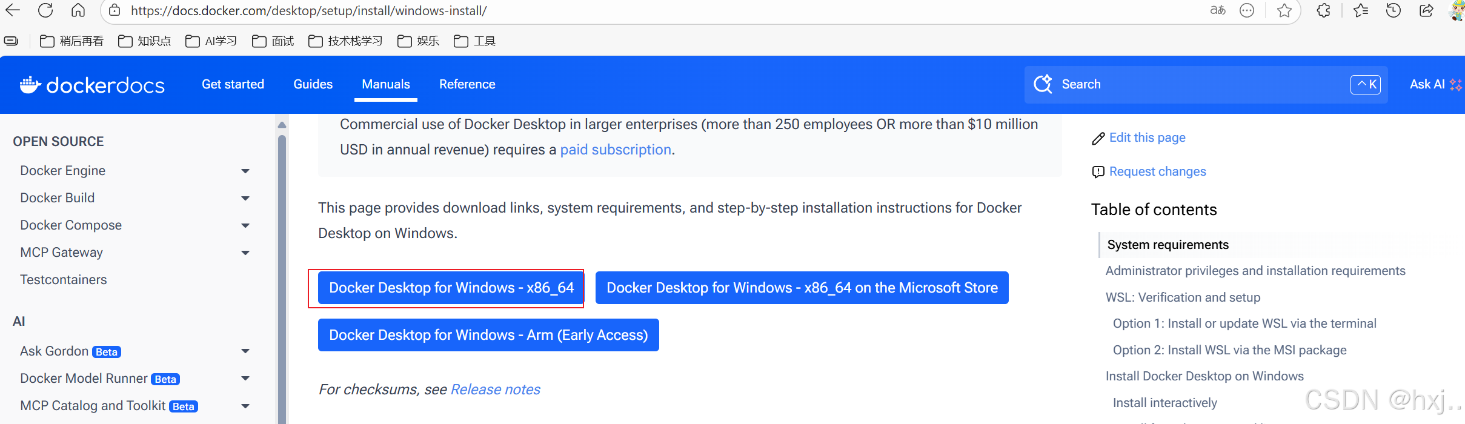Open the Ask AI assistant
1465x424 pixels.
pos(1435,84)
